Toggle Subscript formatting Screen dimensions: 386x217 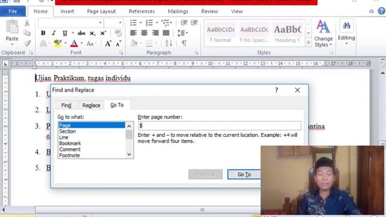click(92, 33)
